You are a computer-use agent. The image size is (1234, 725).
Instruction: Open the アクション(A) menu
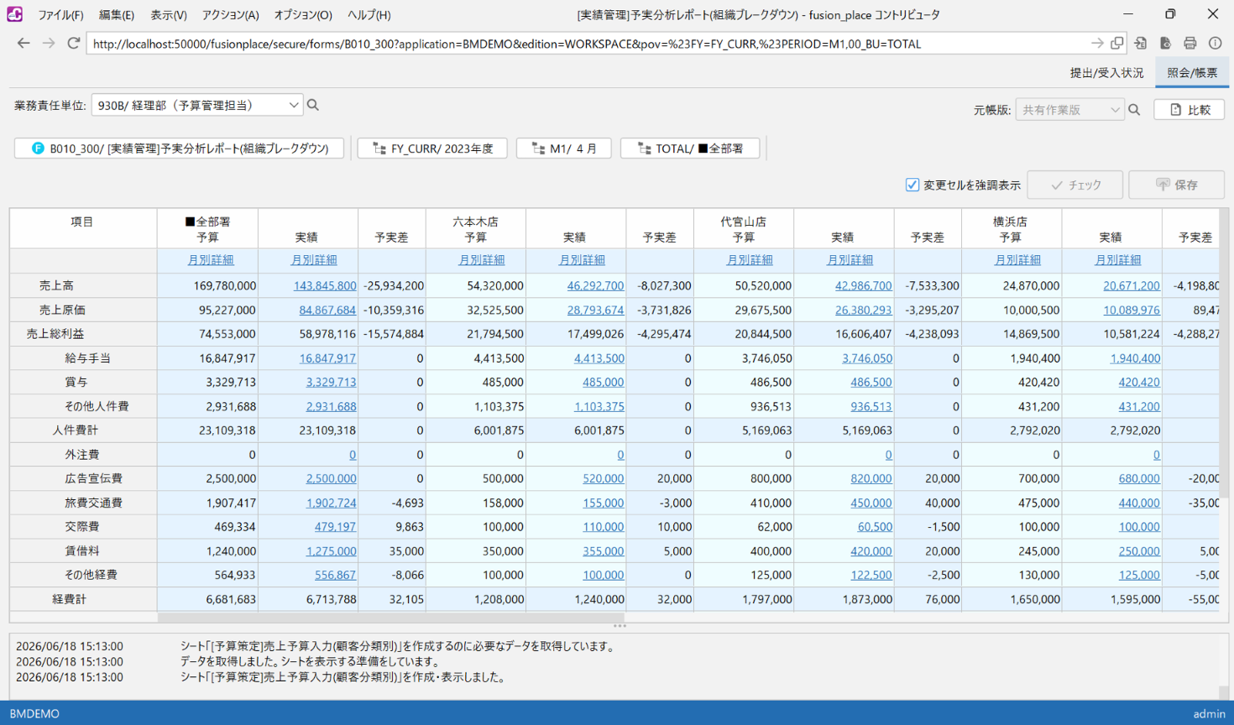230,15
